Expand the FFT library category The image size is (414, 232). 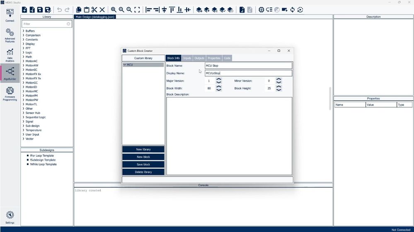[x=23, y=48]
